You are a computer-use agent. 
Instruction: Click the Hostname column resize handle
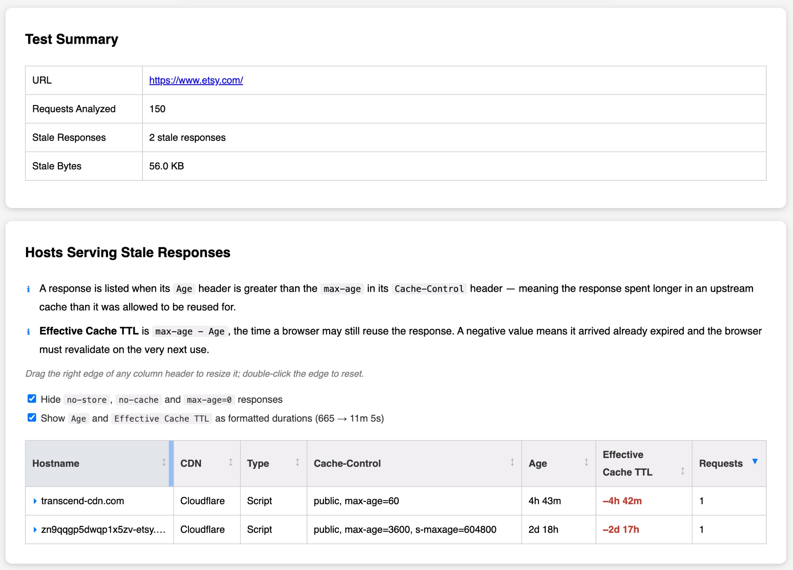tap(171, 463)
